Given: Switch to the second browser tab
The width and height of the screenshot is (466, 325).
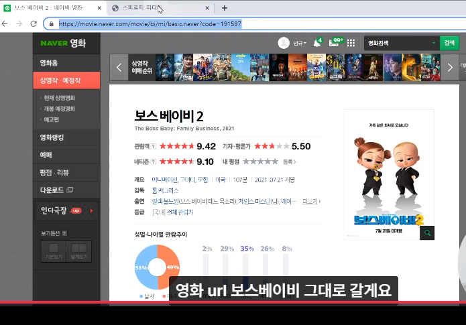Looking at the screenshot, I should [x=159, y=8].
